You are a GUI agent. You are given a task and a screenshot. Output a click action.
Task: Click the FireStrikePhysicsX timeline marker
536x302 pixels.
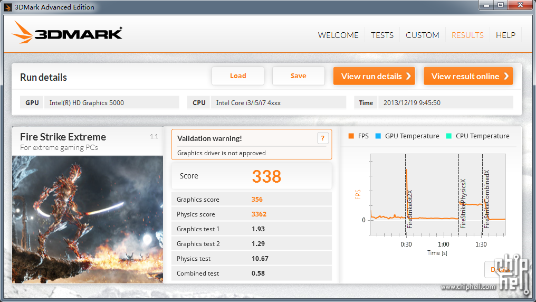tap(463, 203)
